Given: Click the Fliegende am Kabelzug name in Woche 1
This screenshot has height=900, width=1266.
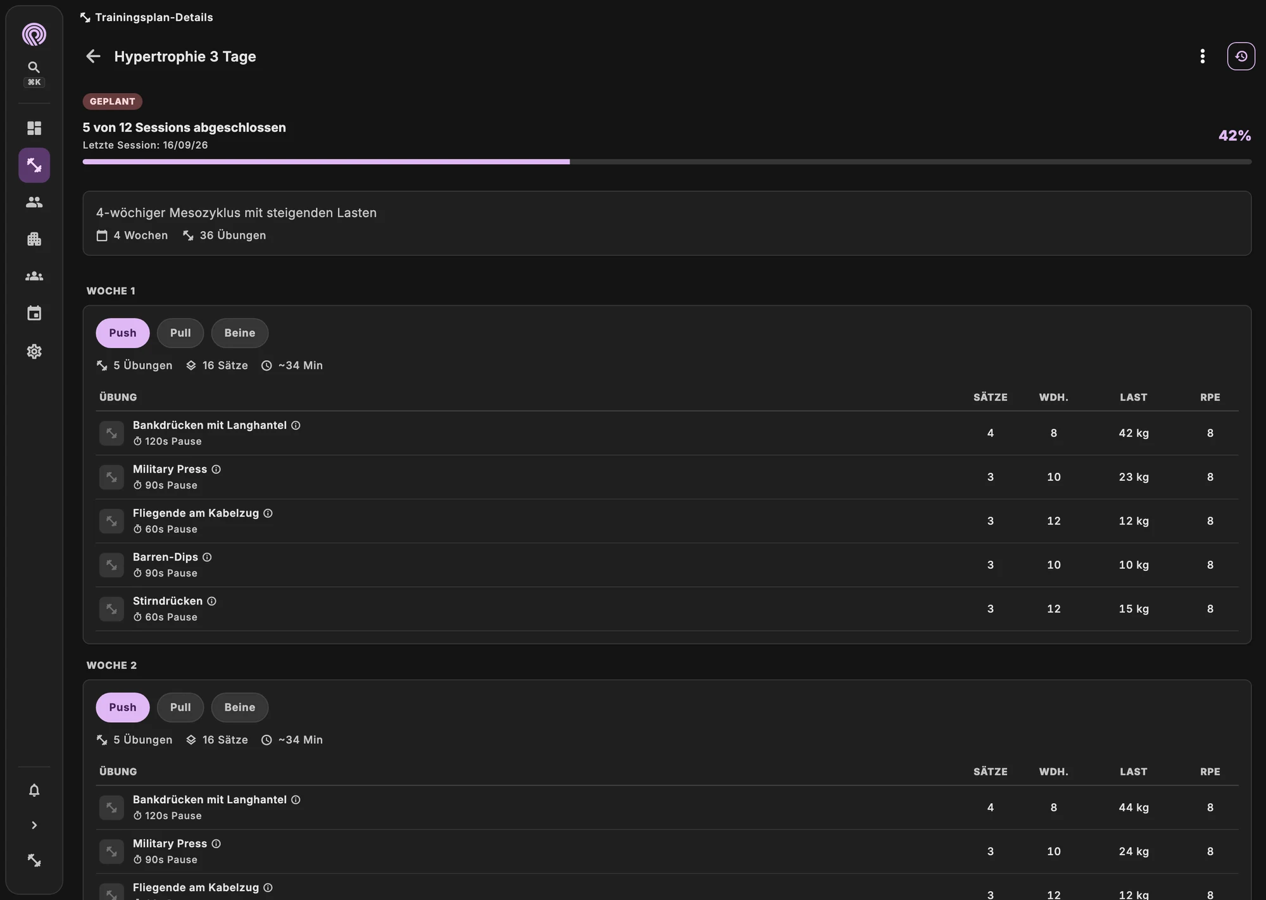Looking at the screenshot, I should tap(196, 513).
